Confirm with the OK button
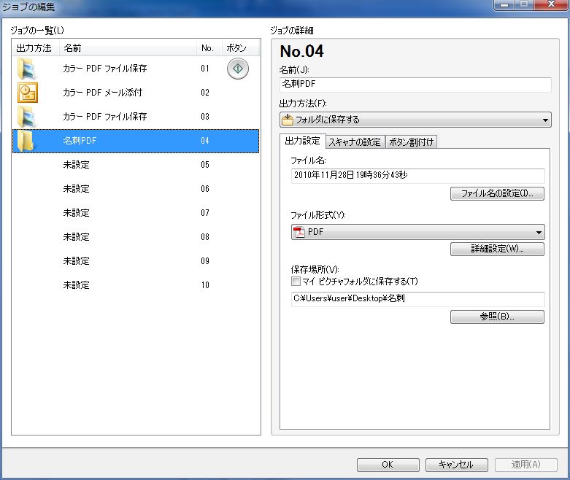 [388, 465]
